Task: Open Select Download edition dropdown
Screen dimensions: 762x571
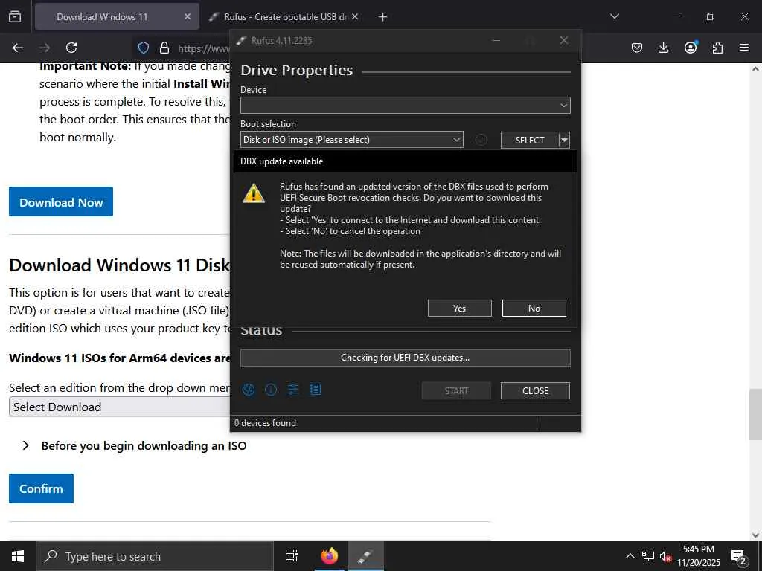Action: pyautogui.click(x=120, y=407)
